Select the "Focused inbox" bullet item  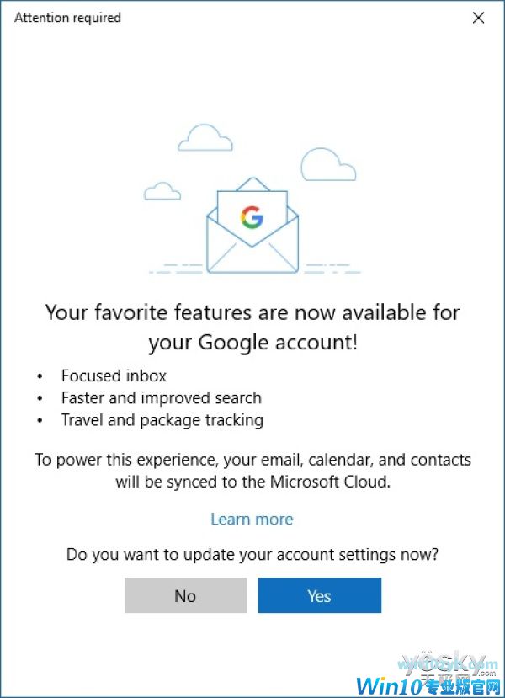click(x=114, y=376)
